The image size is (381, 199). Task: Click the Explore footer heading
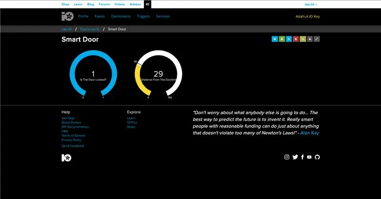click(134, 112)
